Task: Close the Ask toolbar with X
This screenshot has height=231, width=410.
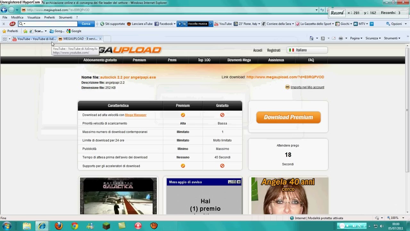Action: point(4,24)
